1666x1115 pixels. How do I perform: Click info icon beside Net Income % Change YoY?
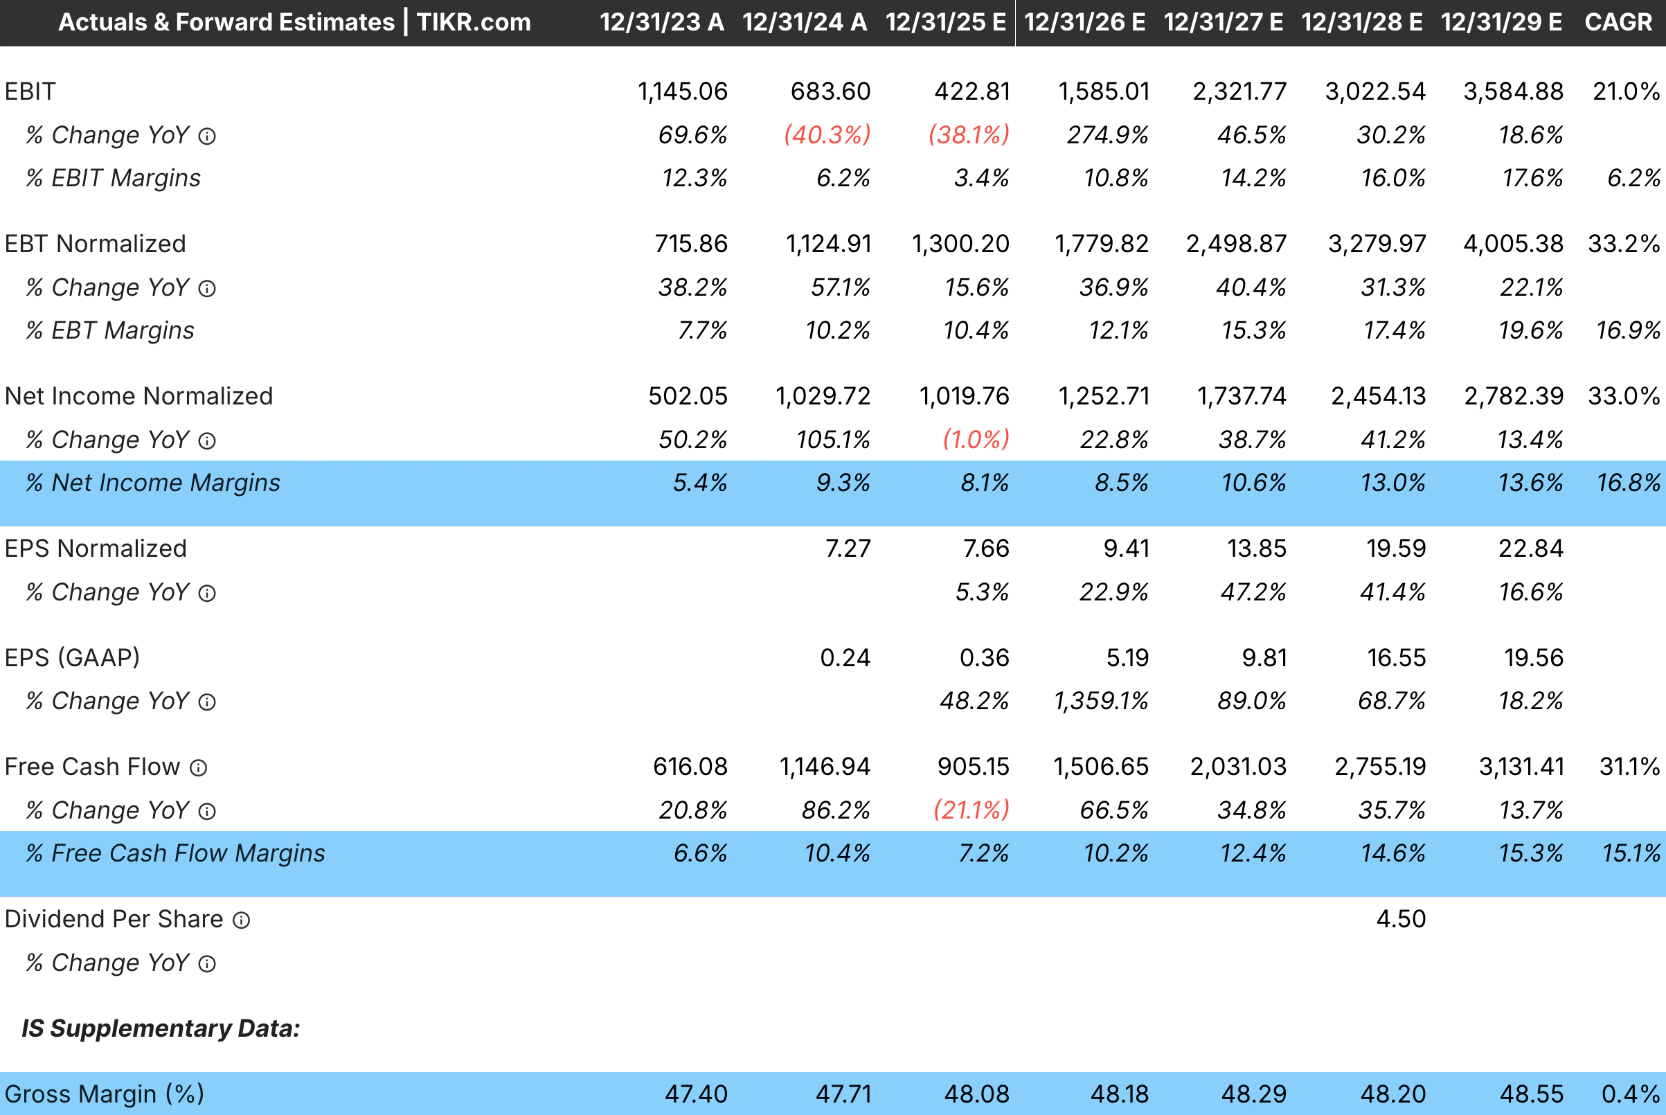207,441
